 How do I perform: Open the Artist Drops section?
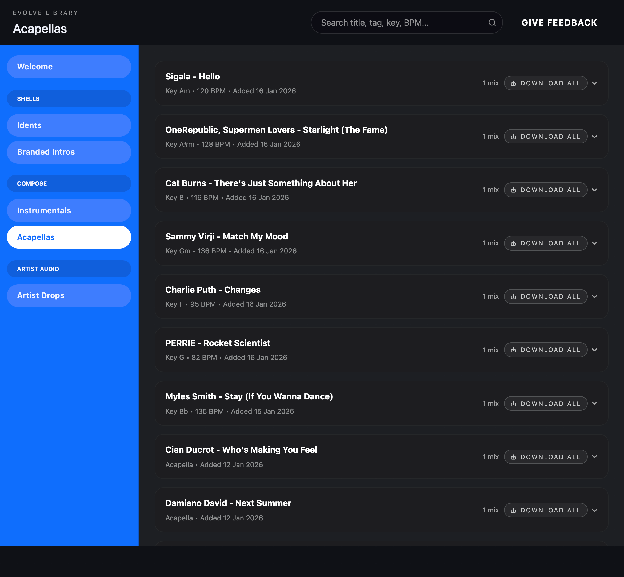click(x=69, y=295)
